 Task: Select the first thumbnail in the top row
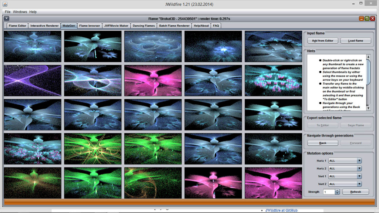[33, 46]
